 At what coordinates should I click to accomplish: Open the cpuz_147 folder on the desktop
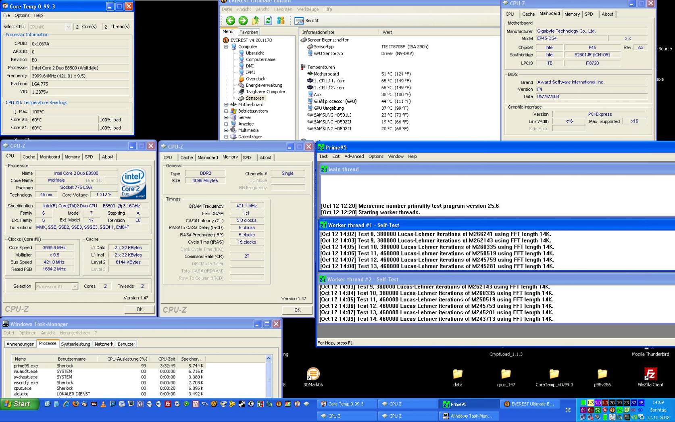(506, 377)
